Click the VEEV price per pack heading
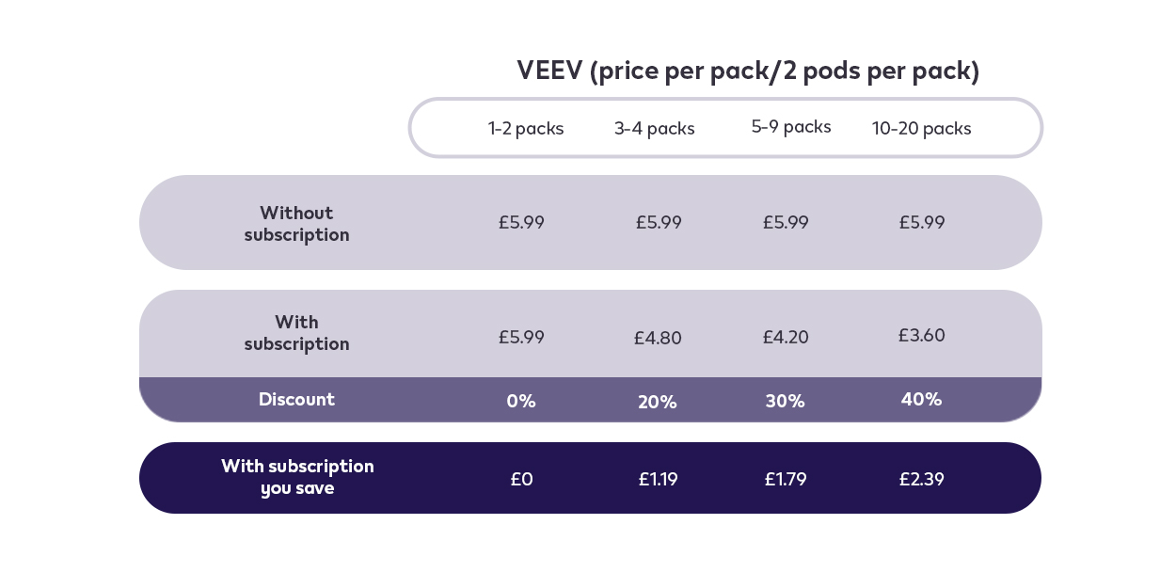This screenshot has height=588, width=1176. point(747,72)
